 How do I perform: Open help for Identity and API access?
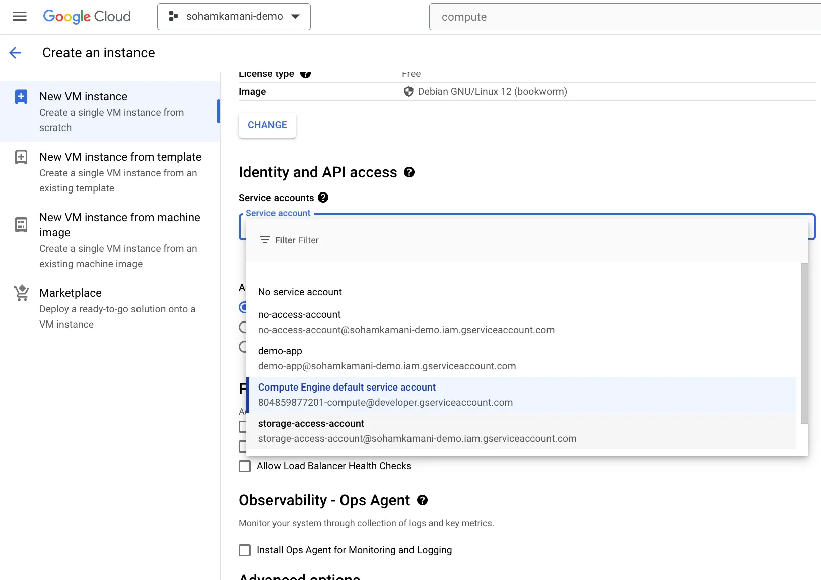point(409,172)
